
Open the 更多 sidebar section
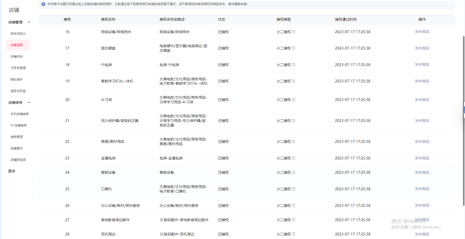click(x=12, y=171)
